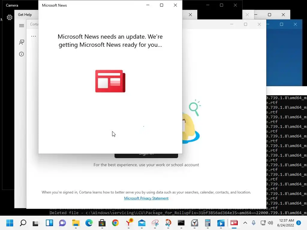Maximize the blue title bar window
307x230 pixels.
(282, 24)
